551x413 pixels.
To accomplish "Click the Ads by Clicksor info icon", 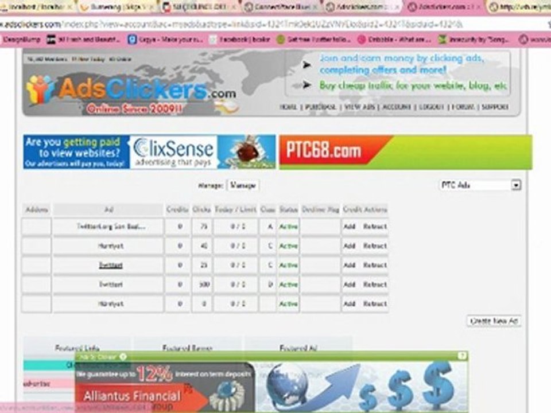I will pos(123,356).
